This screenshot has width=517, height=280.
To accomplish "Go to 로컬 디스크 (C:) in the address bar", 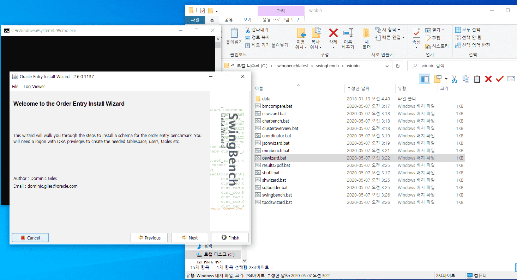I will (252, 66).
